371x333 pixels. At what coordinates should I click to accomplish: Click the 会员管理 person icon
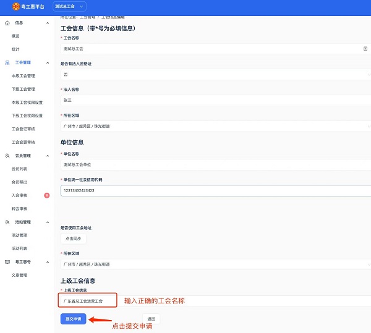click(7, 156)
